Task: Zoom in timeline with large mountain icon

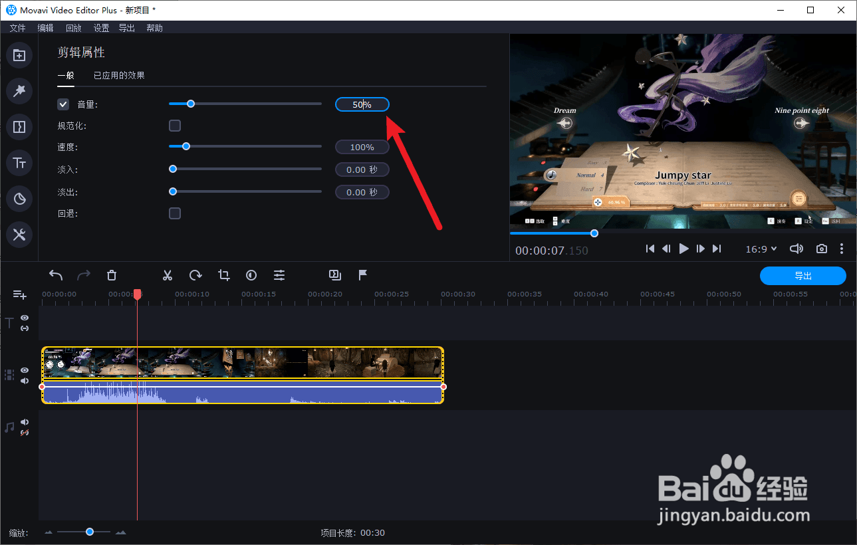Action: tap(120, 532)
